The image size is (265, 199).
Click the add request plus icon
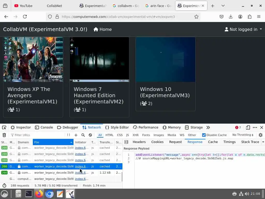click(76, 135)
